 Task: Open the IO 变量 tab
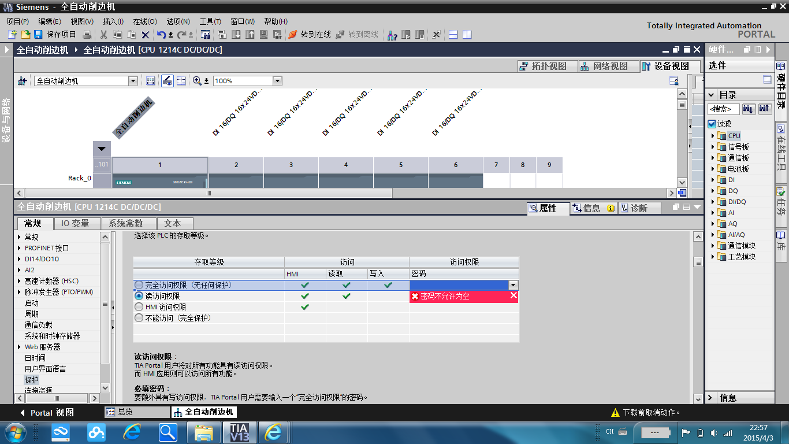click(77, 223)
